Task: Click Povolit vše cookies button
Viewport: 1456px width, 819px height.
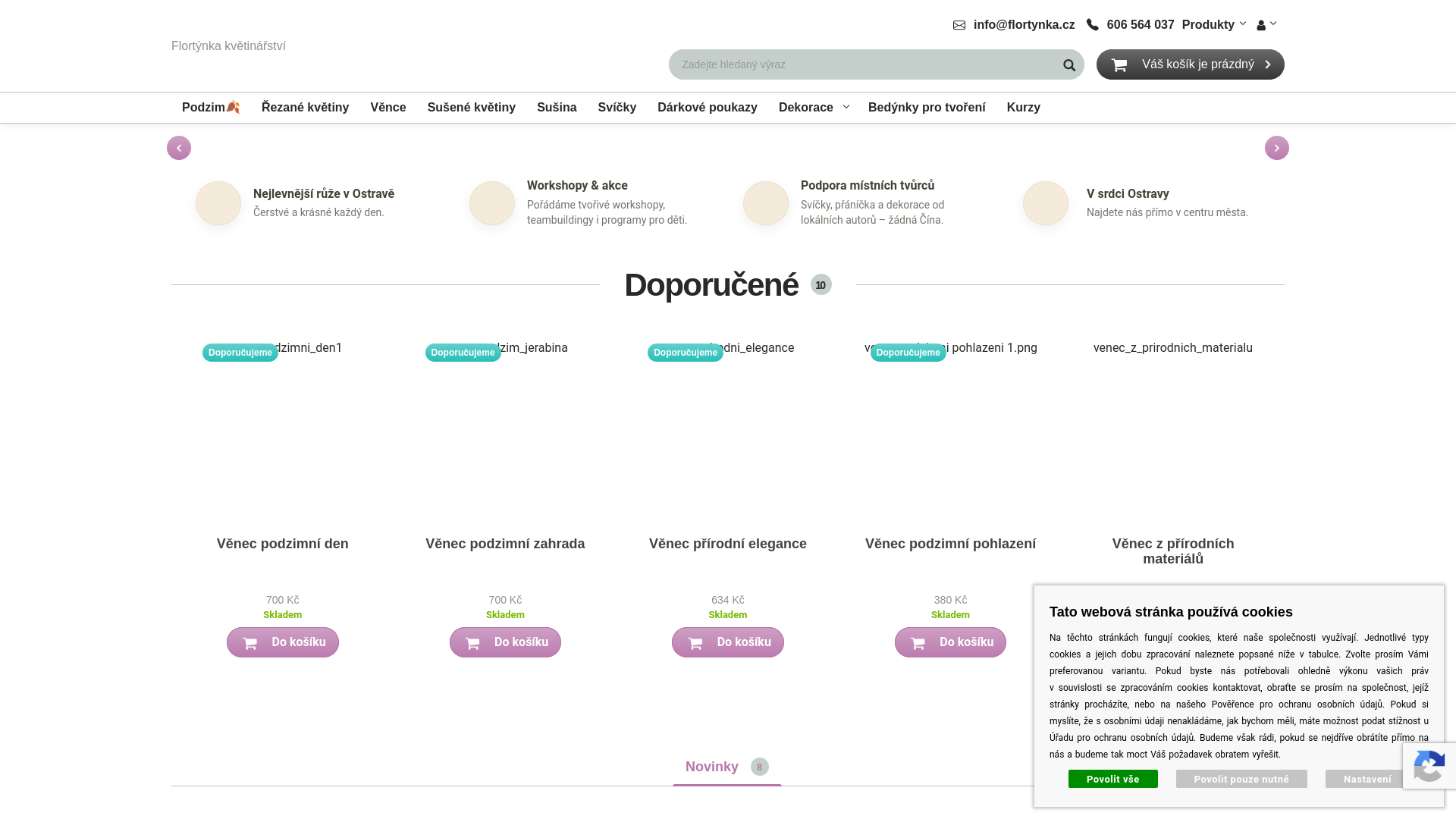Action: pyautogui.click(x=1113, y=779)
